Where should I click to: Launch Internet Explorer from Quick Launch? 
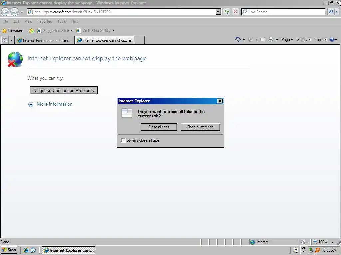(x=26, y=250)
